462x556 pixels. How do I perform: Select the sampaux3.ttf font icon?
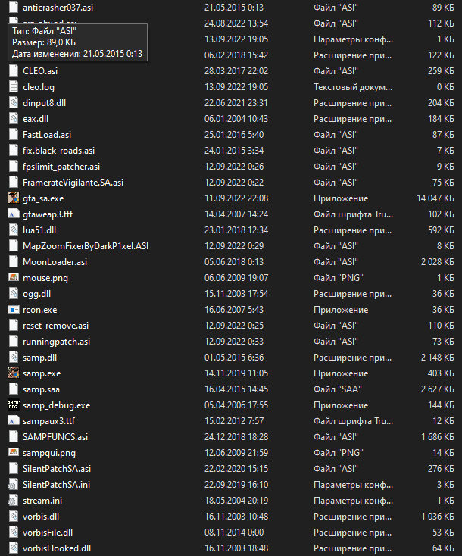point(14,421)
